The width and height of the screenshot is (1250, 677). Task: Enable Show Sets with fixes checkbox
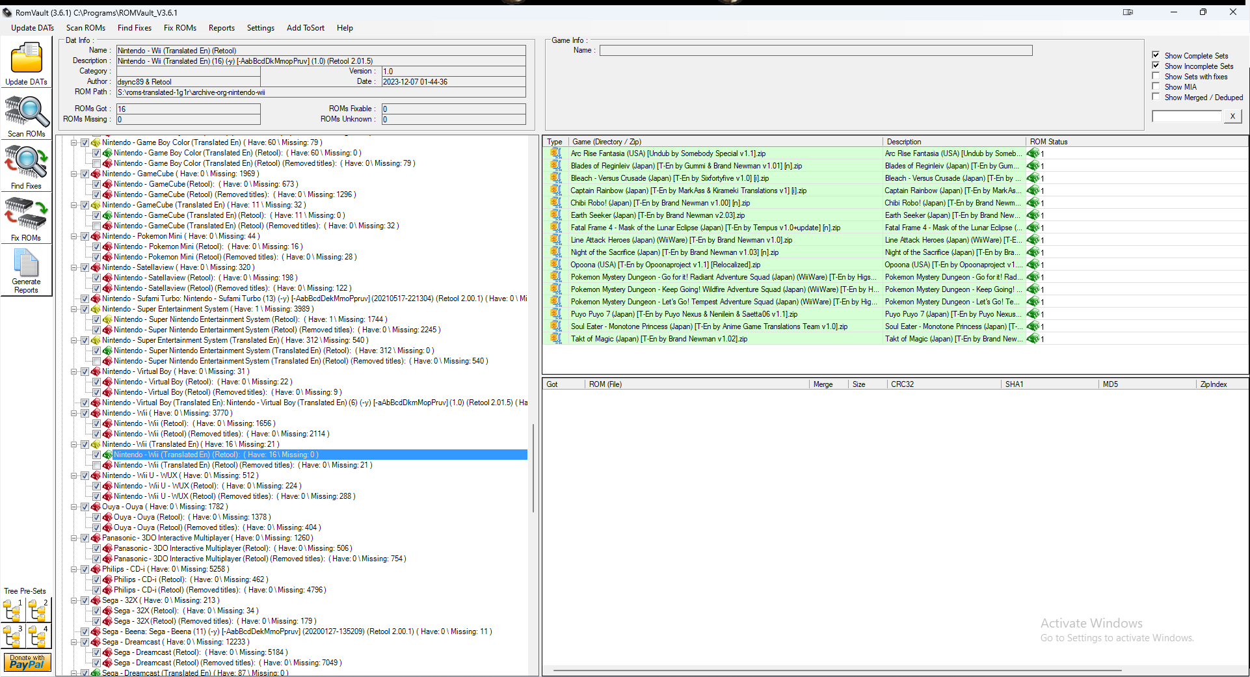[1156, 76]
